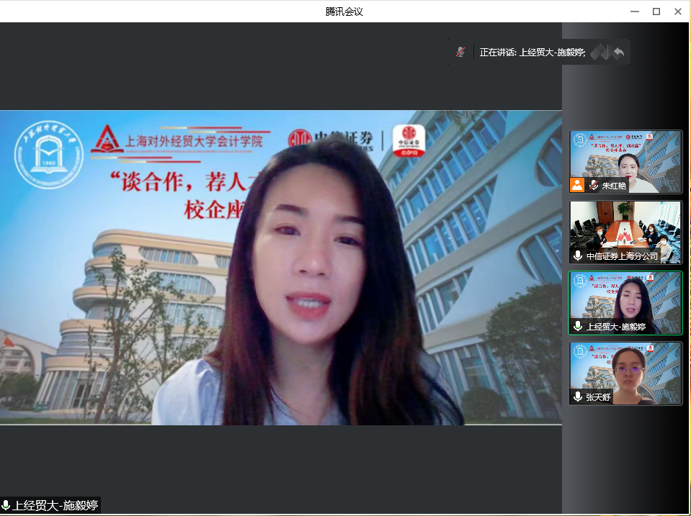Click the layout icon in the speaking bar
691x516 pixels.
click(x=600, y=52)
